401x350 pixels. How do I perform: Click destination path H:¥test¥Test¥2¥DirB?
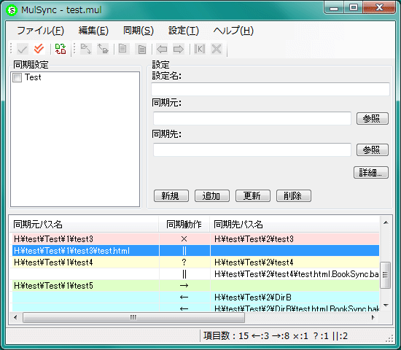point(253,297)
